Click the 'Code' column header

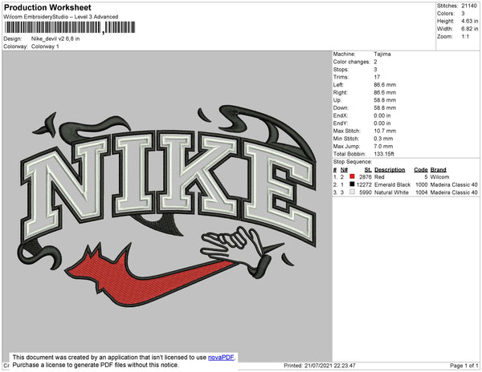coord(420,170)
